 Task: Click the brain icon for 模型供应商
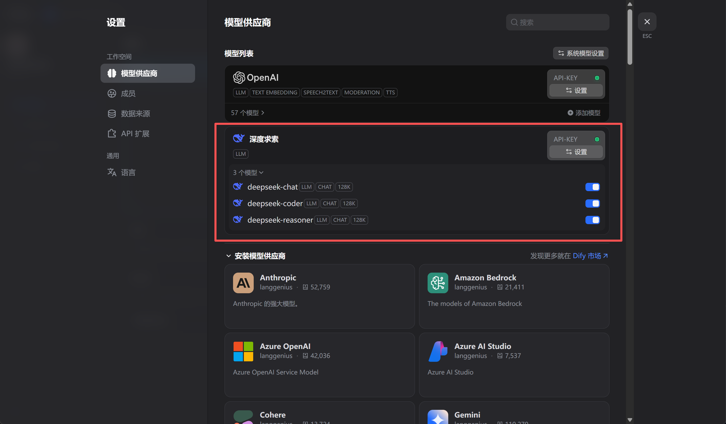tap(112, 73)
